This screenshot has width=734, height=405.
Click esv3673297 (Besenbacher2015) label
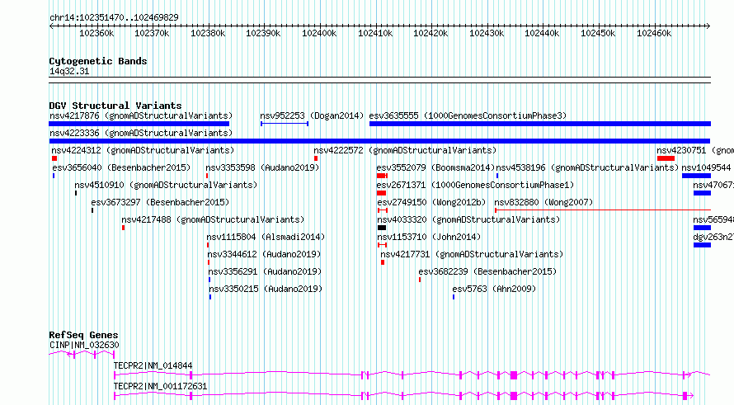click(160, 202)
